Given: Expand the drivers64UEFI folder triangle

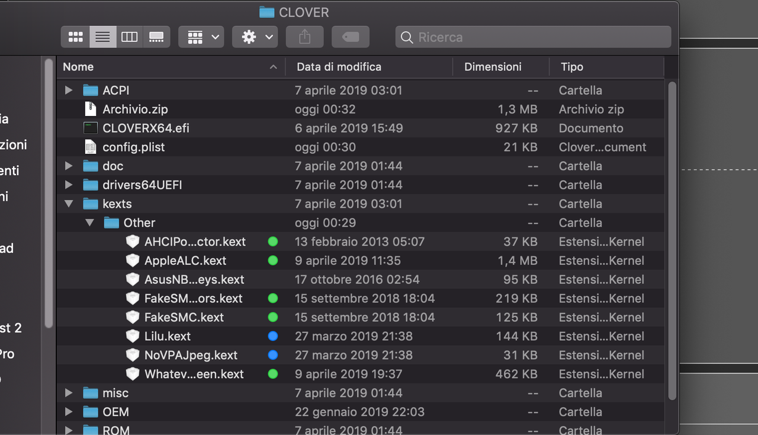Looking at the screenshot, I should (69, 185).
